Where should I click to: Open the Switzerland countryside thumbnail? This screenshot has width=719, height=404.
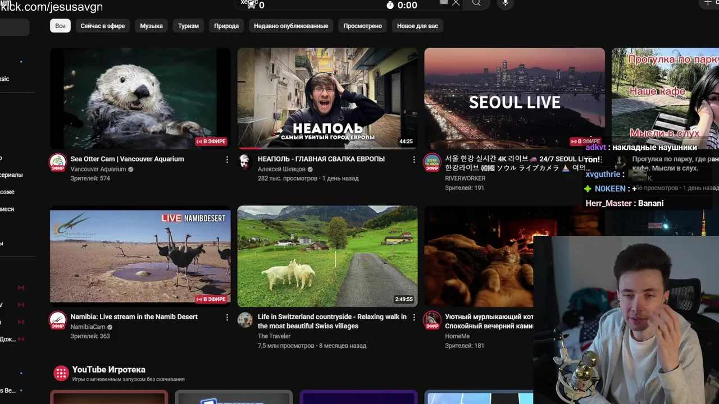coord(327,256)
